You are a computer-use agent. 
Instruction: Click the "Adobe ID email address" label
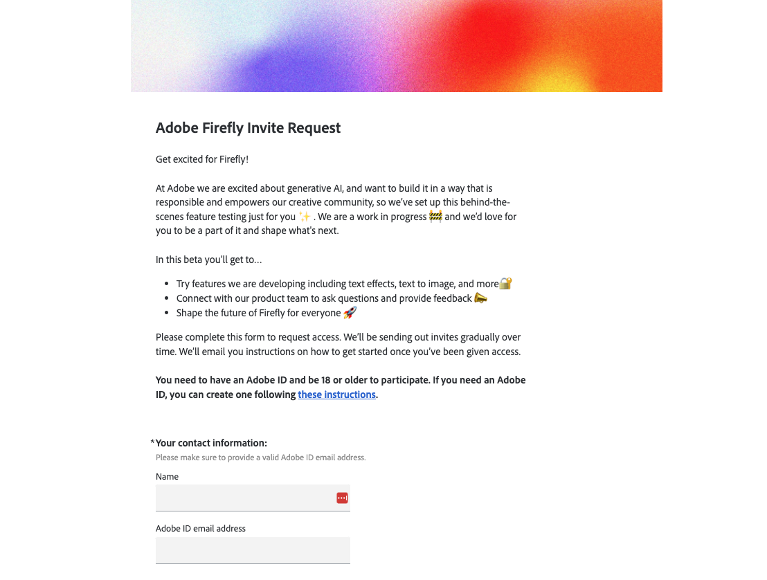200,528
